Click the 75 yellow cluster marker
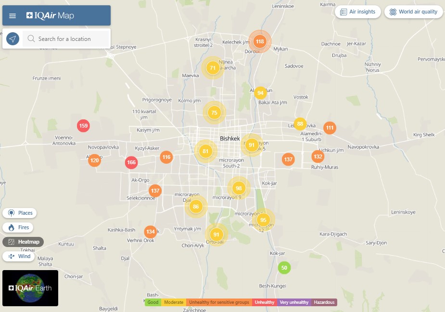The image size is (445, 312). tap(214, 113)
